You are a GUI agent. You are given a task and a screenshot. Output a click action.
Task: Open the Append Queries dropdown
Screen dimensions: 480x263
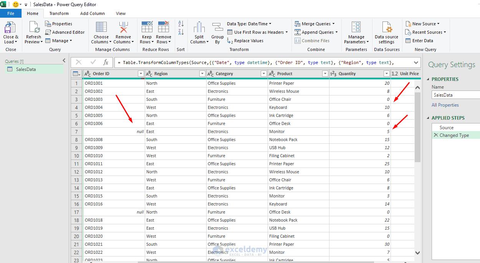[316, 32]
